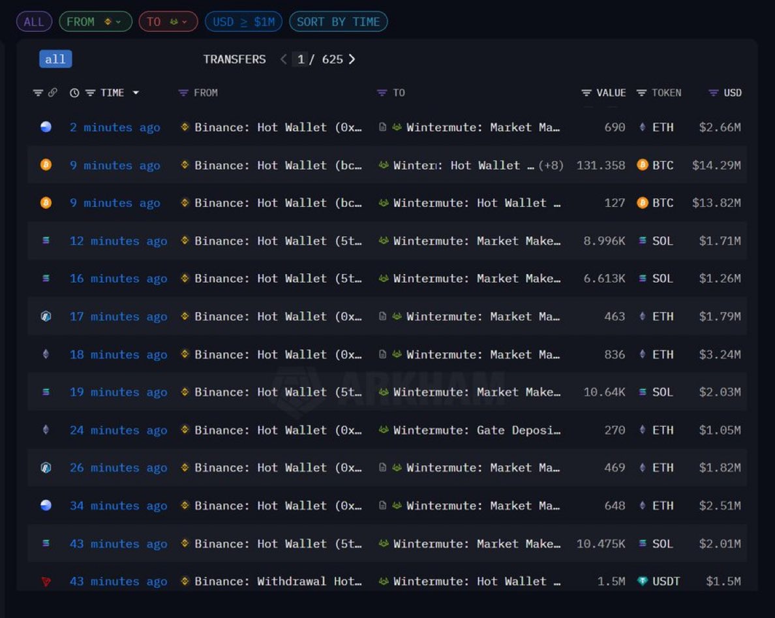Viewport: 775px width, 618px height.
Task: Click the TRANSFERS heading label
Action: point(234,59)
